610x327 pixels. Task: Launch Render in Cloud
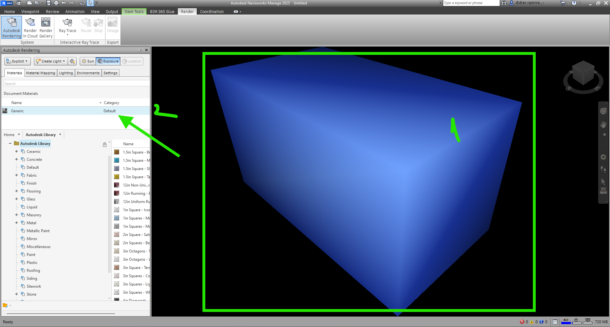coord(30,28)
